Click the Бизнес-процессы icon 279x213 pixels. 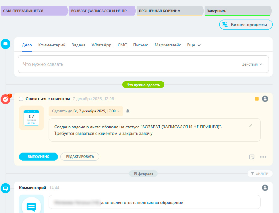click(225, 25)
